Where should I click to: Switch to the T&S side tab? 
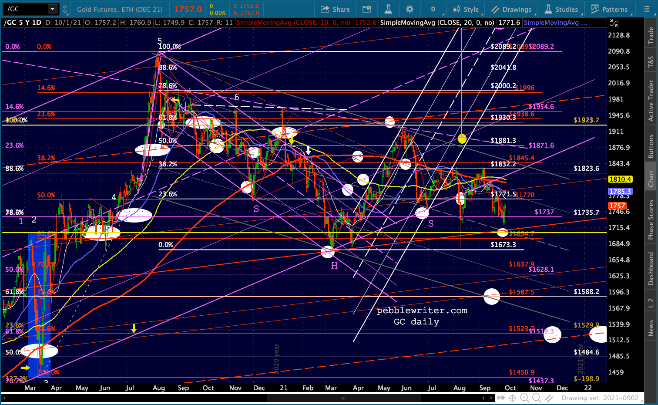(x=651, y=62)
